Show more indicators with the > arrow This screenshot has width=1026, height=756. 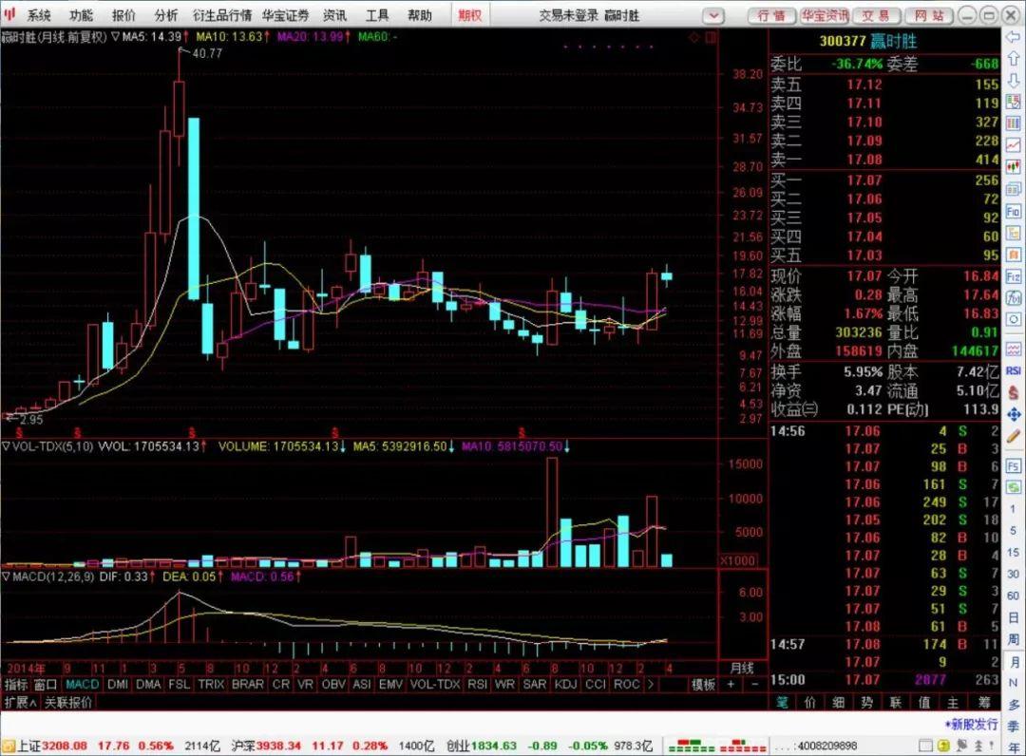click(x=651, y=685)
